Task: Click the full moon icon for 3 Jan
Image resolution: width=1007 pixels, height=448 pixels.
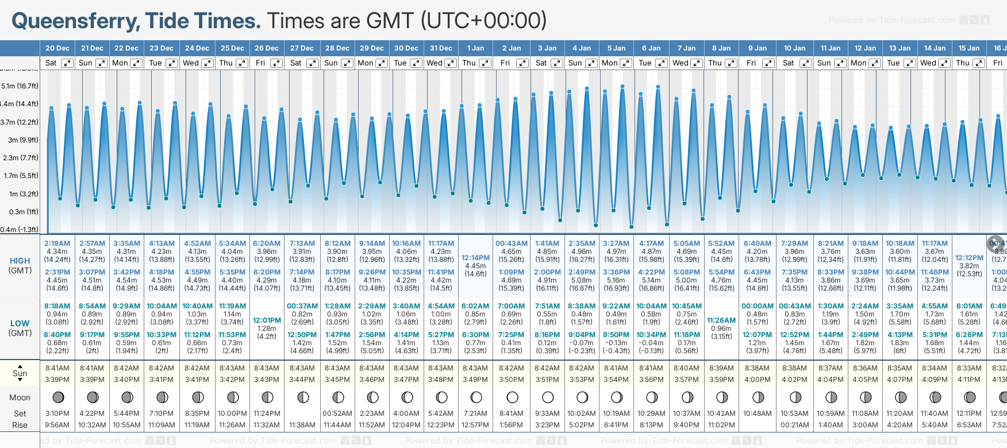Action: tap(547, 397)
